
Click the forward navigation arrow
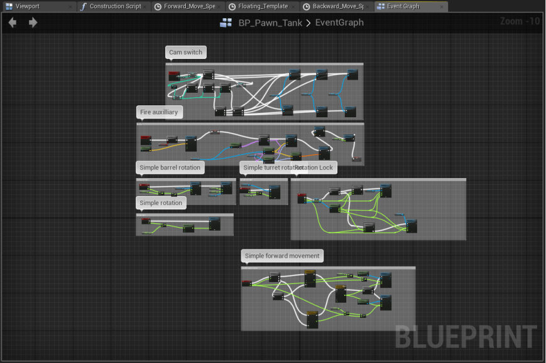(x=33, y=23)
